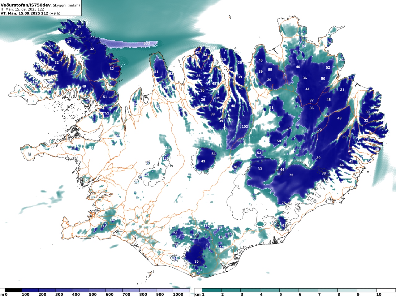Screen dimensions: 396x297
Task: Click the 4–5 km legend color block
Action: pos(270,290)
